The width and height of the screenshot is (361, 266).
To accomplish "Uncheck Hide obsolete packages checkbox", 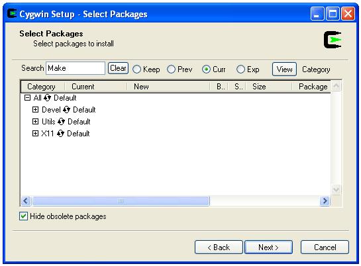I will (x=23, y=216).
